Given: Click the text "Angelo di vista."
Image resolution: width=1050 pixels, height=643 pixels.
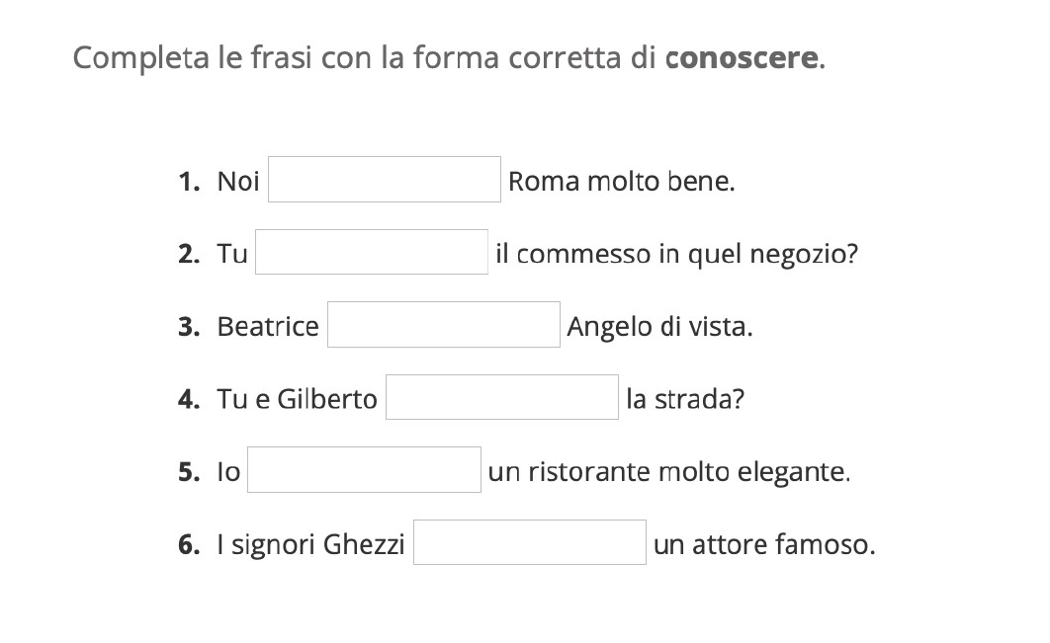Looking at the screenshot, I should (x=659, y=327).
